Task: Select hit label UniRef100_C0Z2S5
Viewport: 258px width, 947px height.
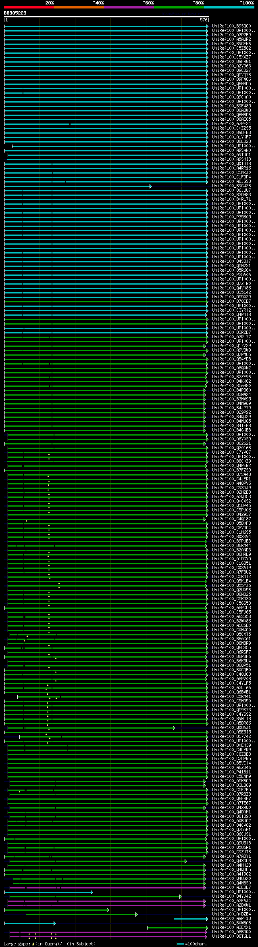Action: [231, 128]
